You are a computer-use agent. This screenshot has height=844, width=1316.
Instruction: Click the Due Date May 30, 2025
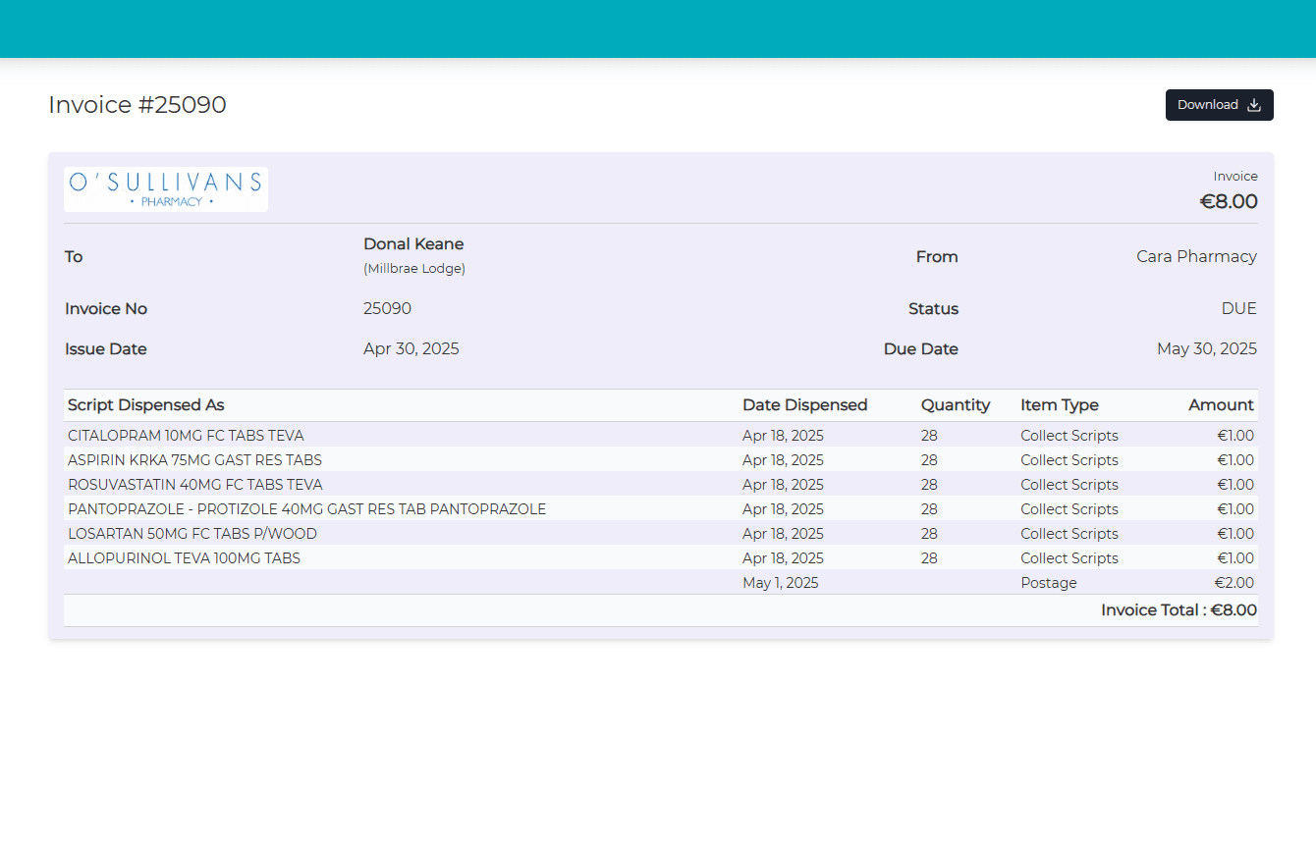coord(1206,348)
